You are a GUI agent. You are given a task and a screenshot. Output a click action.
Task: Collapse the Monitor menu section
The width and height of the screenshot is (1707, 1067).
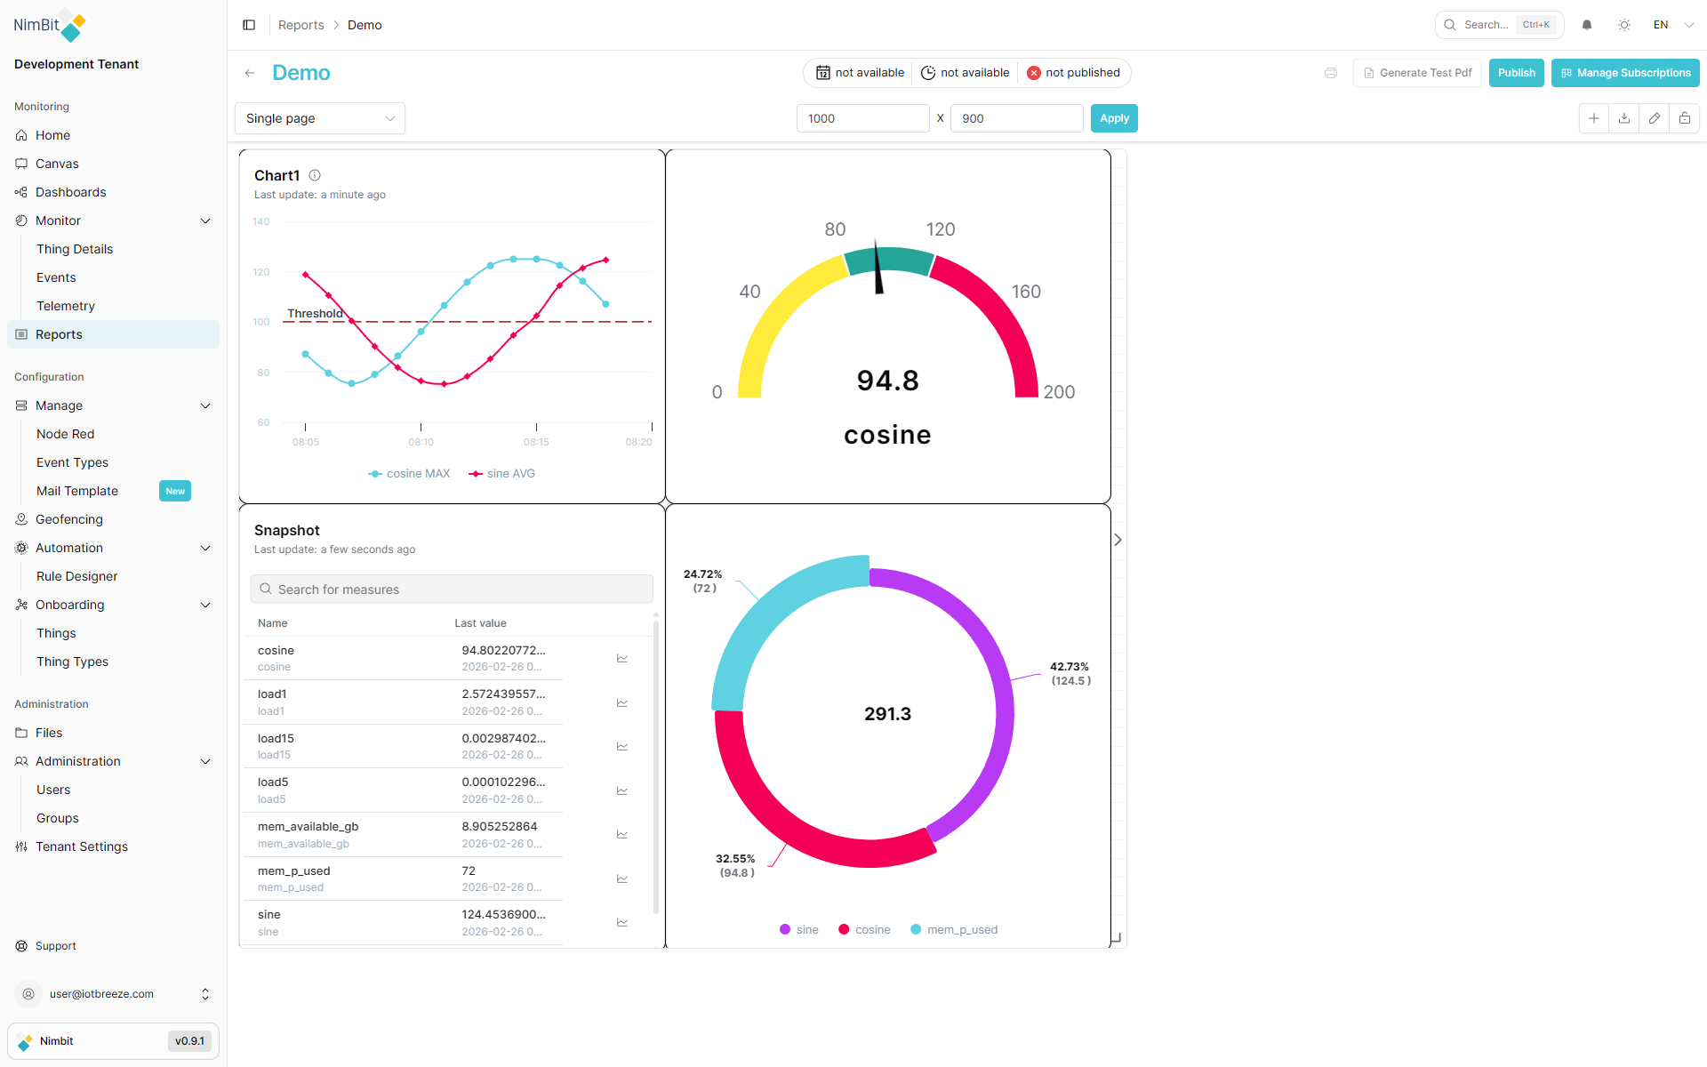(x=205, y=221)
